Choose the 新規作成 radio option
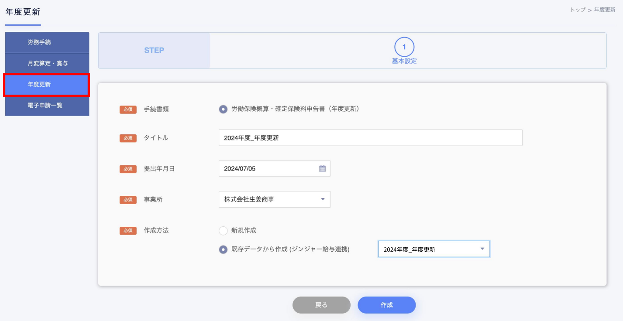623x321 pixels. click(223, 231)
